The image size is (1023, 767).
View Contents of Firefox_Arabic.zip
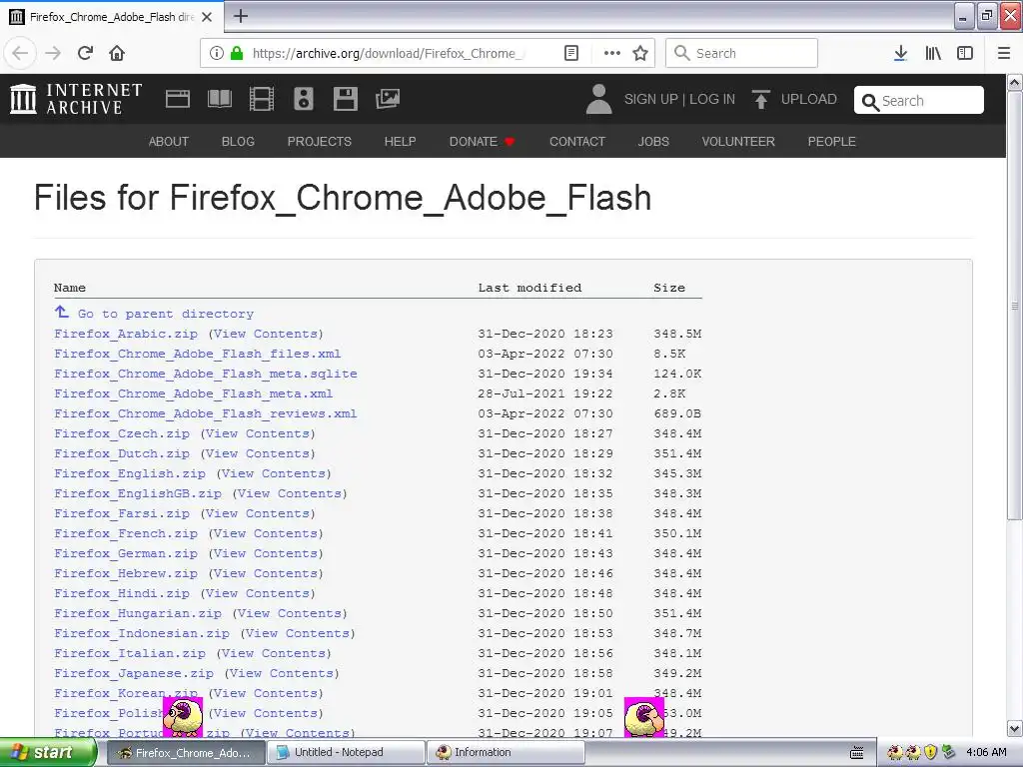[x=266, y=334]
